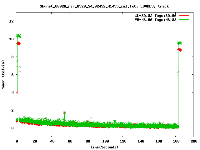Click the x-axis tick label 60
Image resolution: width=200 pixels, height=150 pixels.
(70, 141)
